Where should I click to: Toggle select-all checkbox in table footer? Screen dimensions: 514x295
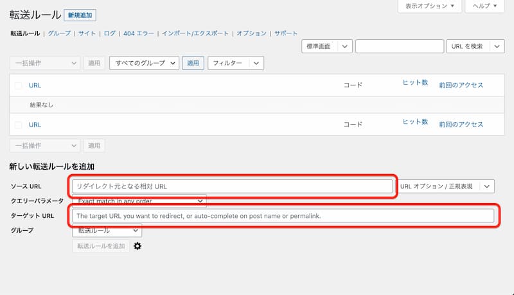pos(19,125)
